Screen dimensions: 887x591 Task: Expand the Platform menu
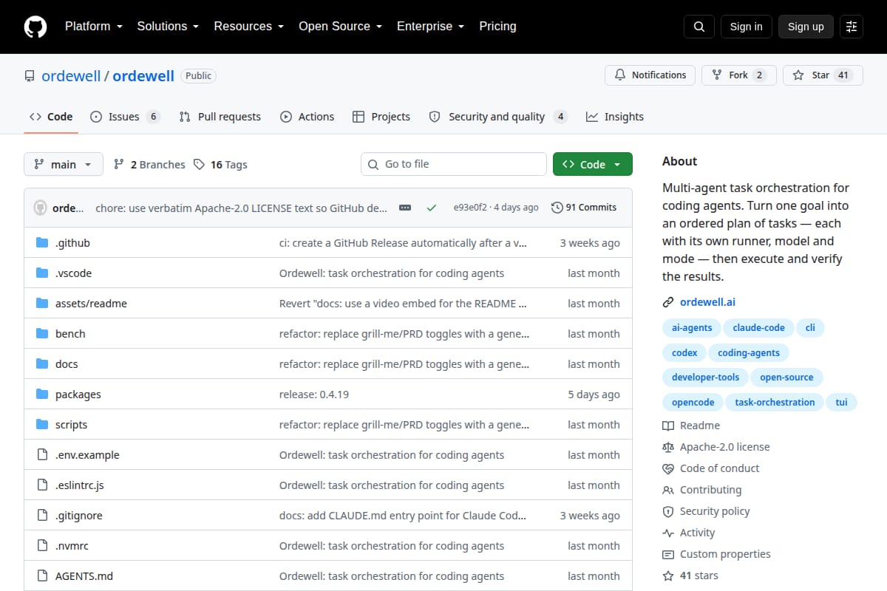click(93, 27)
